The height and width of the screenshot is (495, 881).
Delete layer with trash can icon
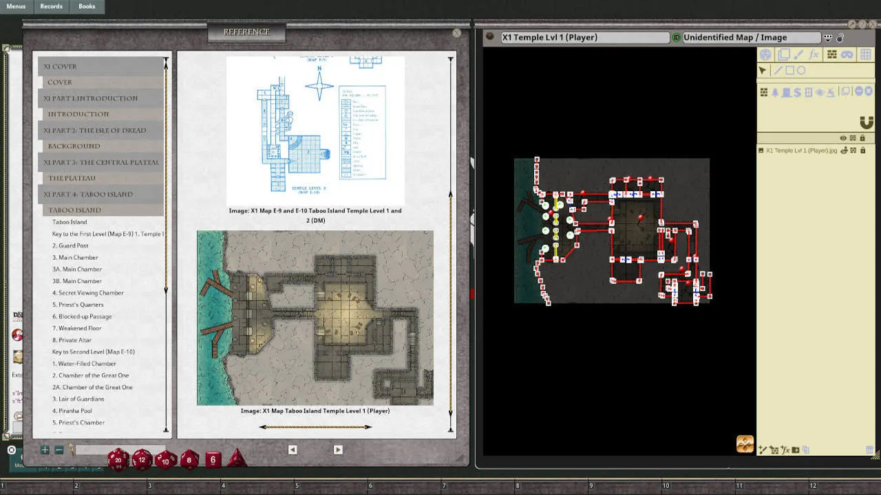pos(869,450)
